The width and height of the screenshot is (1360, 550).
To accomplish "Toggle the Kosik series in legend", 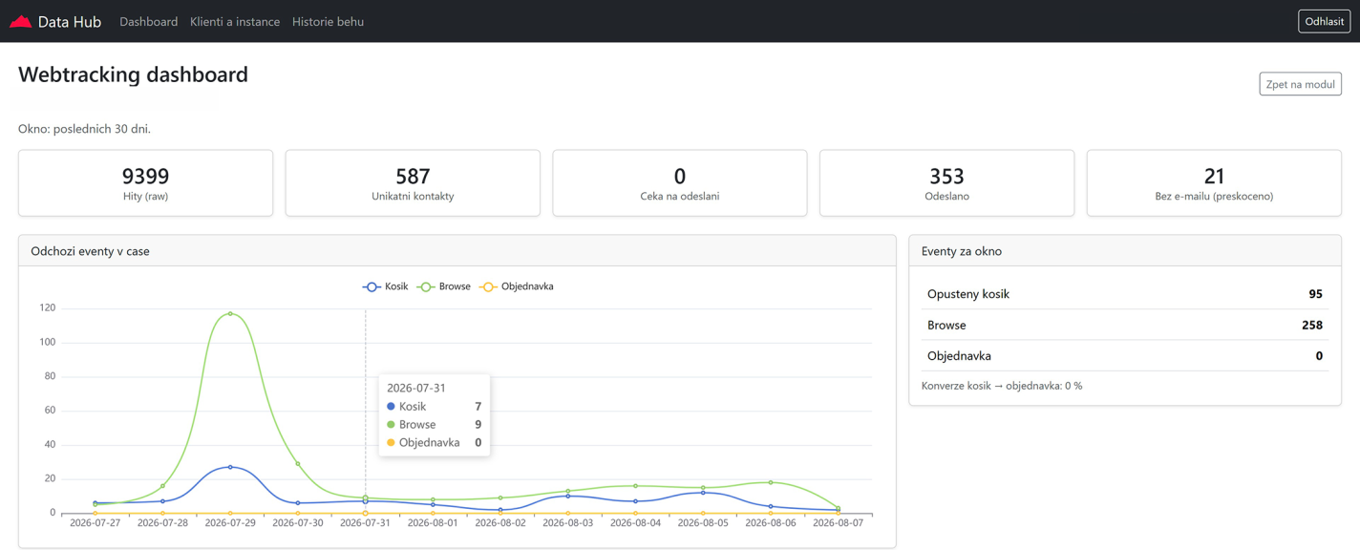I will pyautogui.click(x=386, y=286).
